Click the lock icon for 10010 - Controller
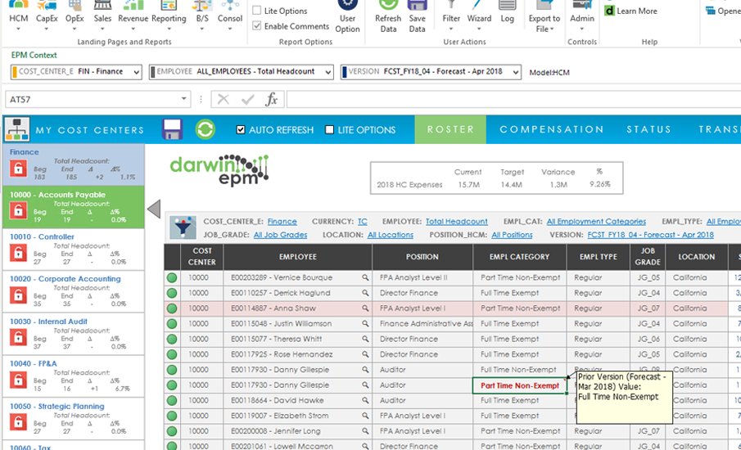This screenshot has height=450, width=741. (x=18, y=254)
